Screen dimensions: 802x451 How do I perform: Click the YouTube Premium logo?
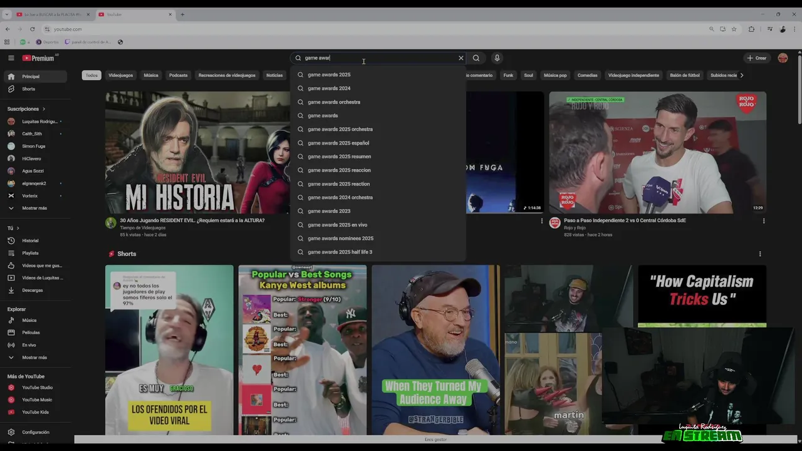coord(39,58)
